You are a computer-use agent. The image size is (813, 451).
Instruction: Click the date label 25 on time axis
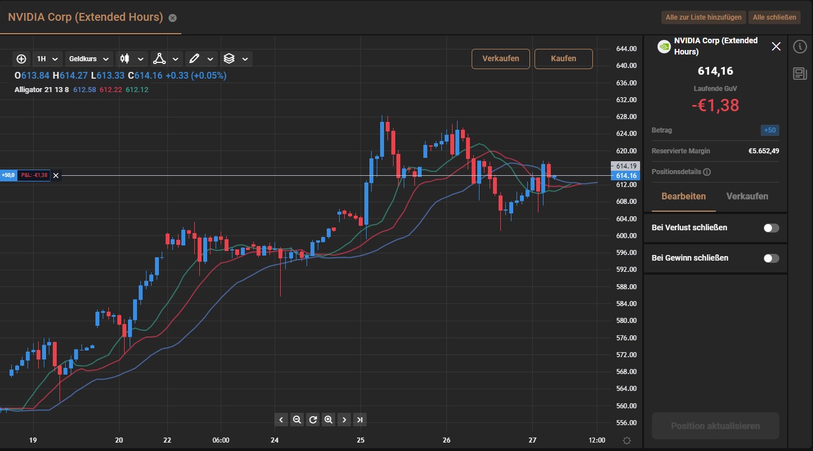(x=360, y=440)
